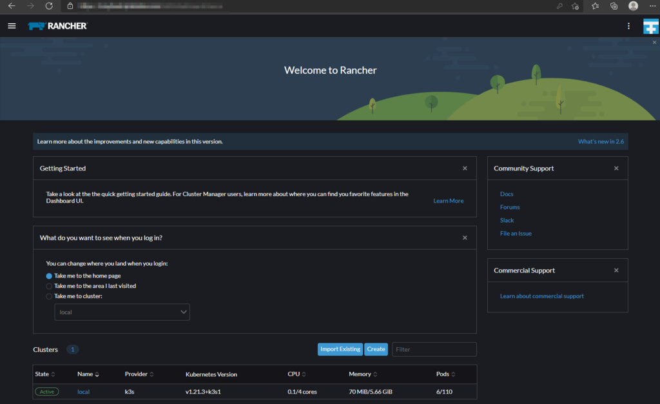Image resolution: width=660 pixels, height=404 pixels.
Task: Sort clusters by Provider column
Action: coord(139,374)
